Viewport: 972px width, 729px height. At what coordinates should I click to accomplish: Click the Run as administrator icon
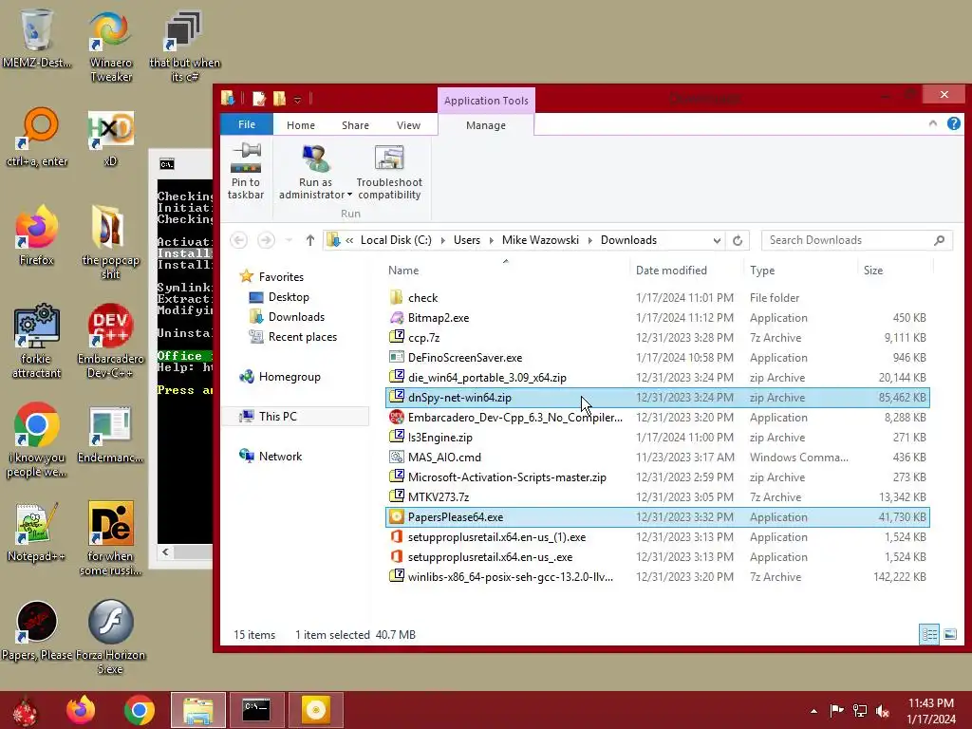point(315,159)
